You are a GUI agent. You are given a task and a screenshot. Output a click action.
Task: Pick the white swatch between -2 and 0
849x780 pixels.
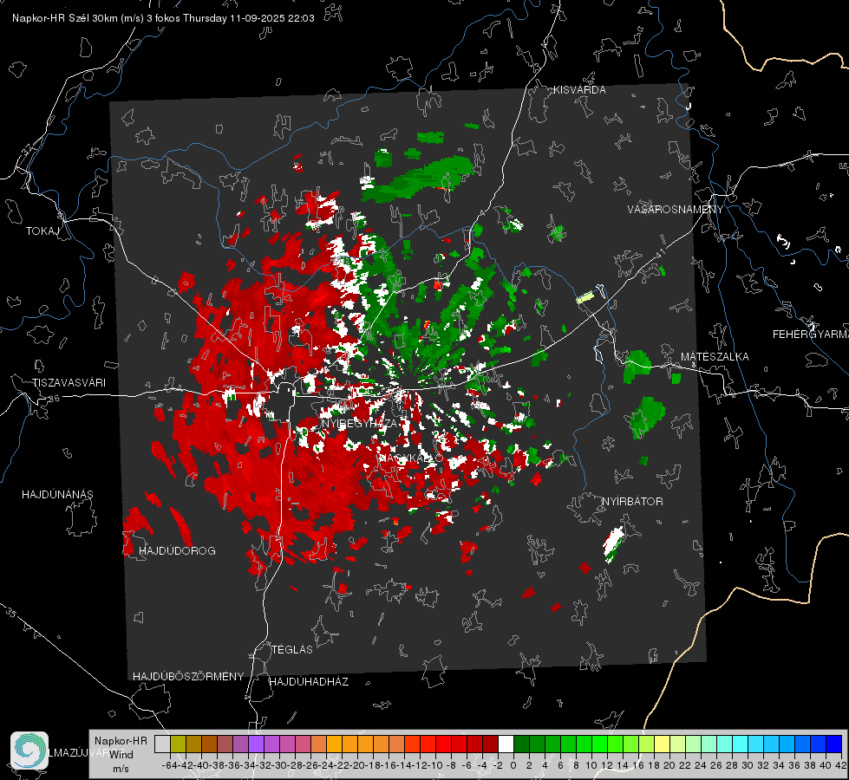[x=506, y=744]
